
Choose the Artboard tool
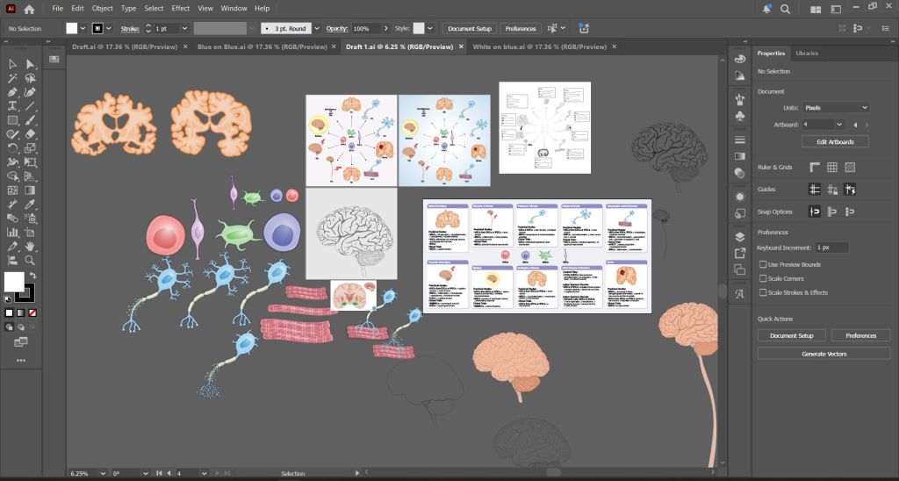pyautogui.click(x=31, y=233)
